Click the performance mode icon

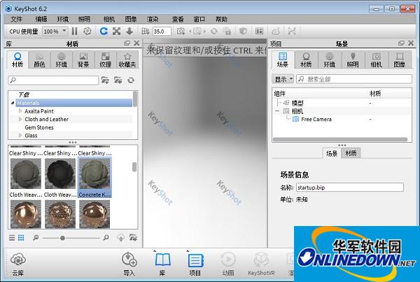[87, 31]
